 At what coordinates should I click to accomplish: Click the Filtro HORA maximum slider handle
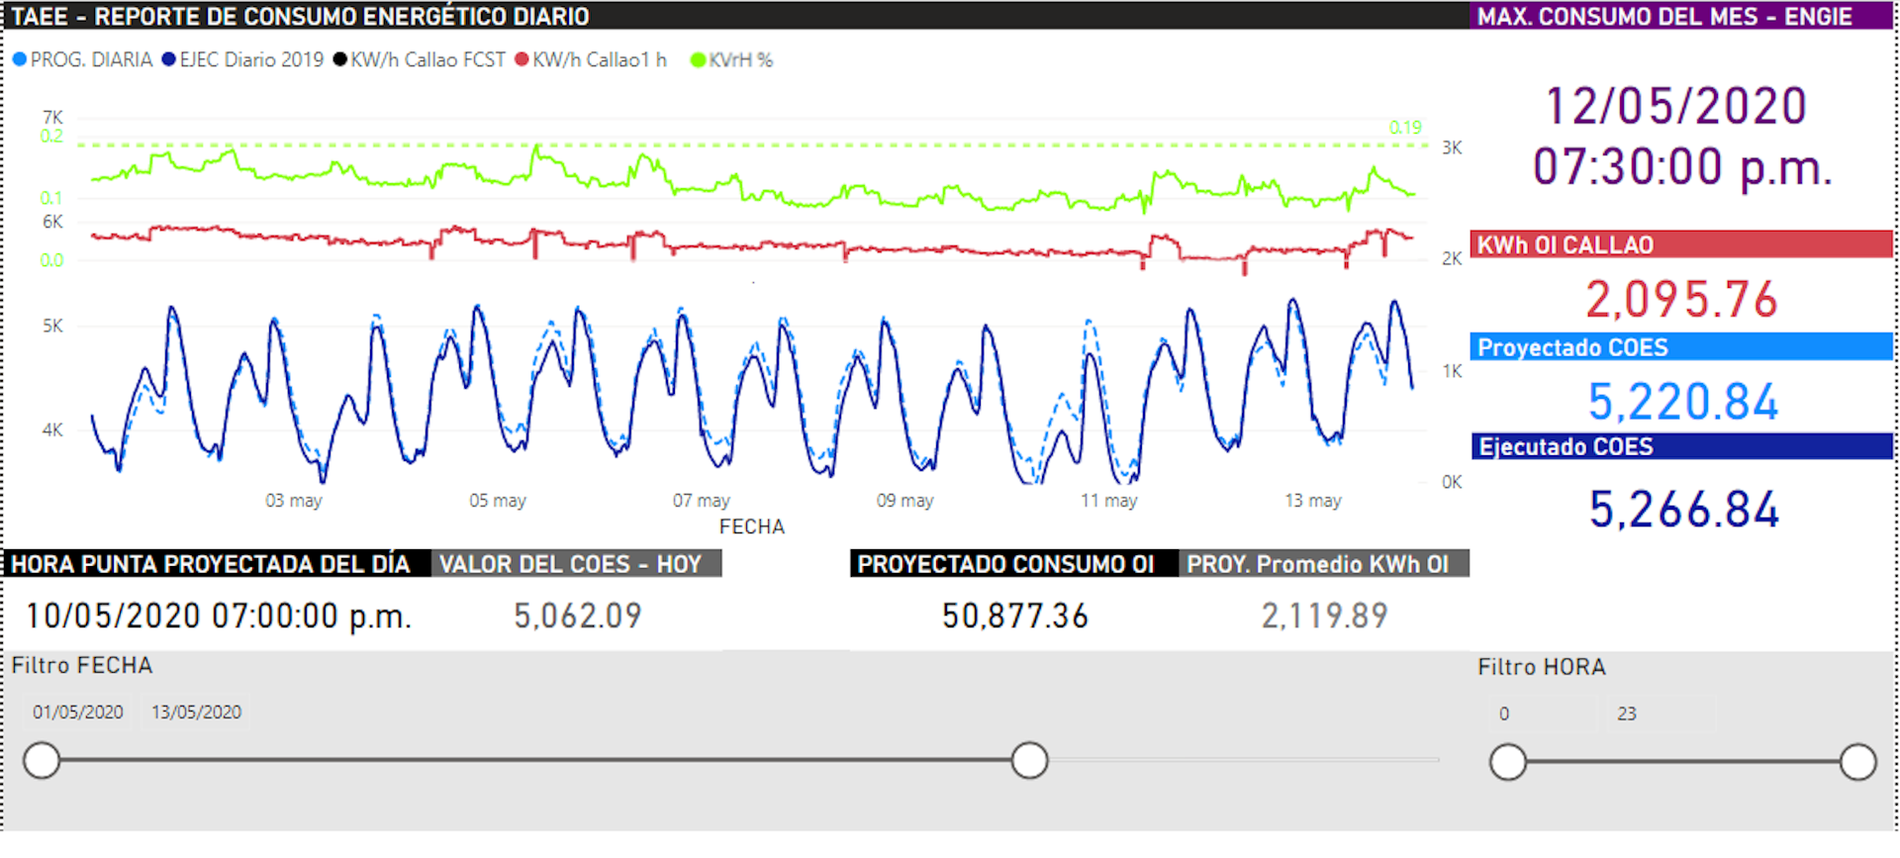1857,763
